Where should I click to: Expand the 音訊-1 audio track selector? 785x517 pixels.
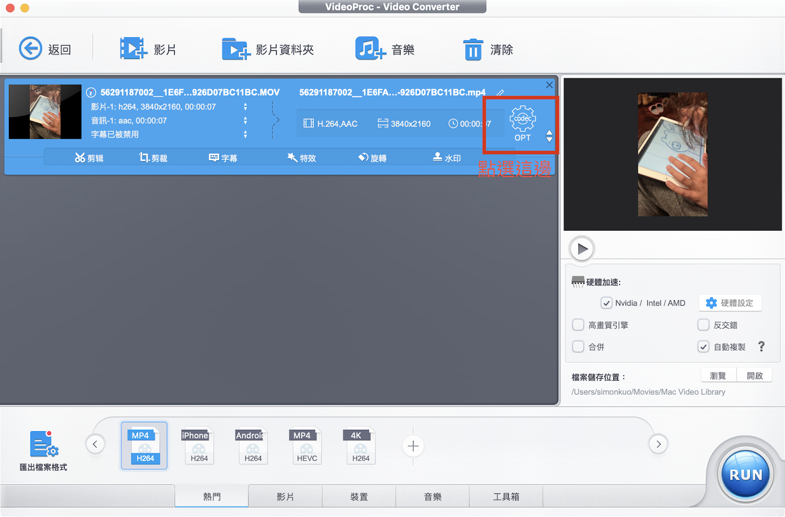point(245,120)
